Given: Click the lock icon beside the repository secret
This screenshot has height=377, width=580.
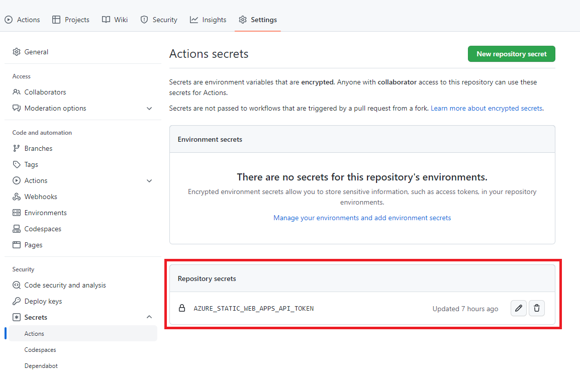Looking at the screenshot, I should point(182,308).
